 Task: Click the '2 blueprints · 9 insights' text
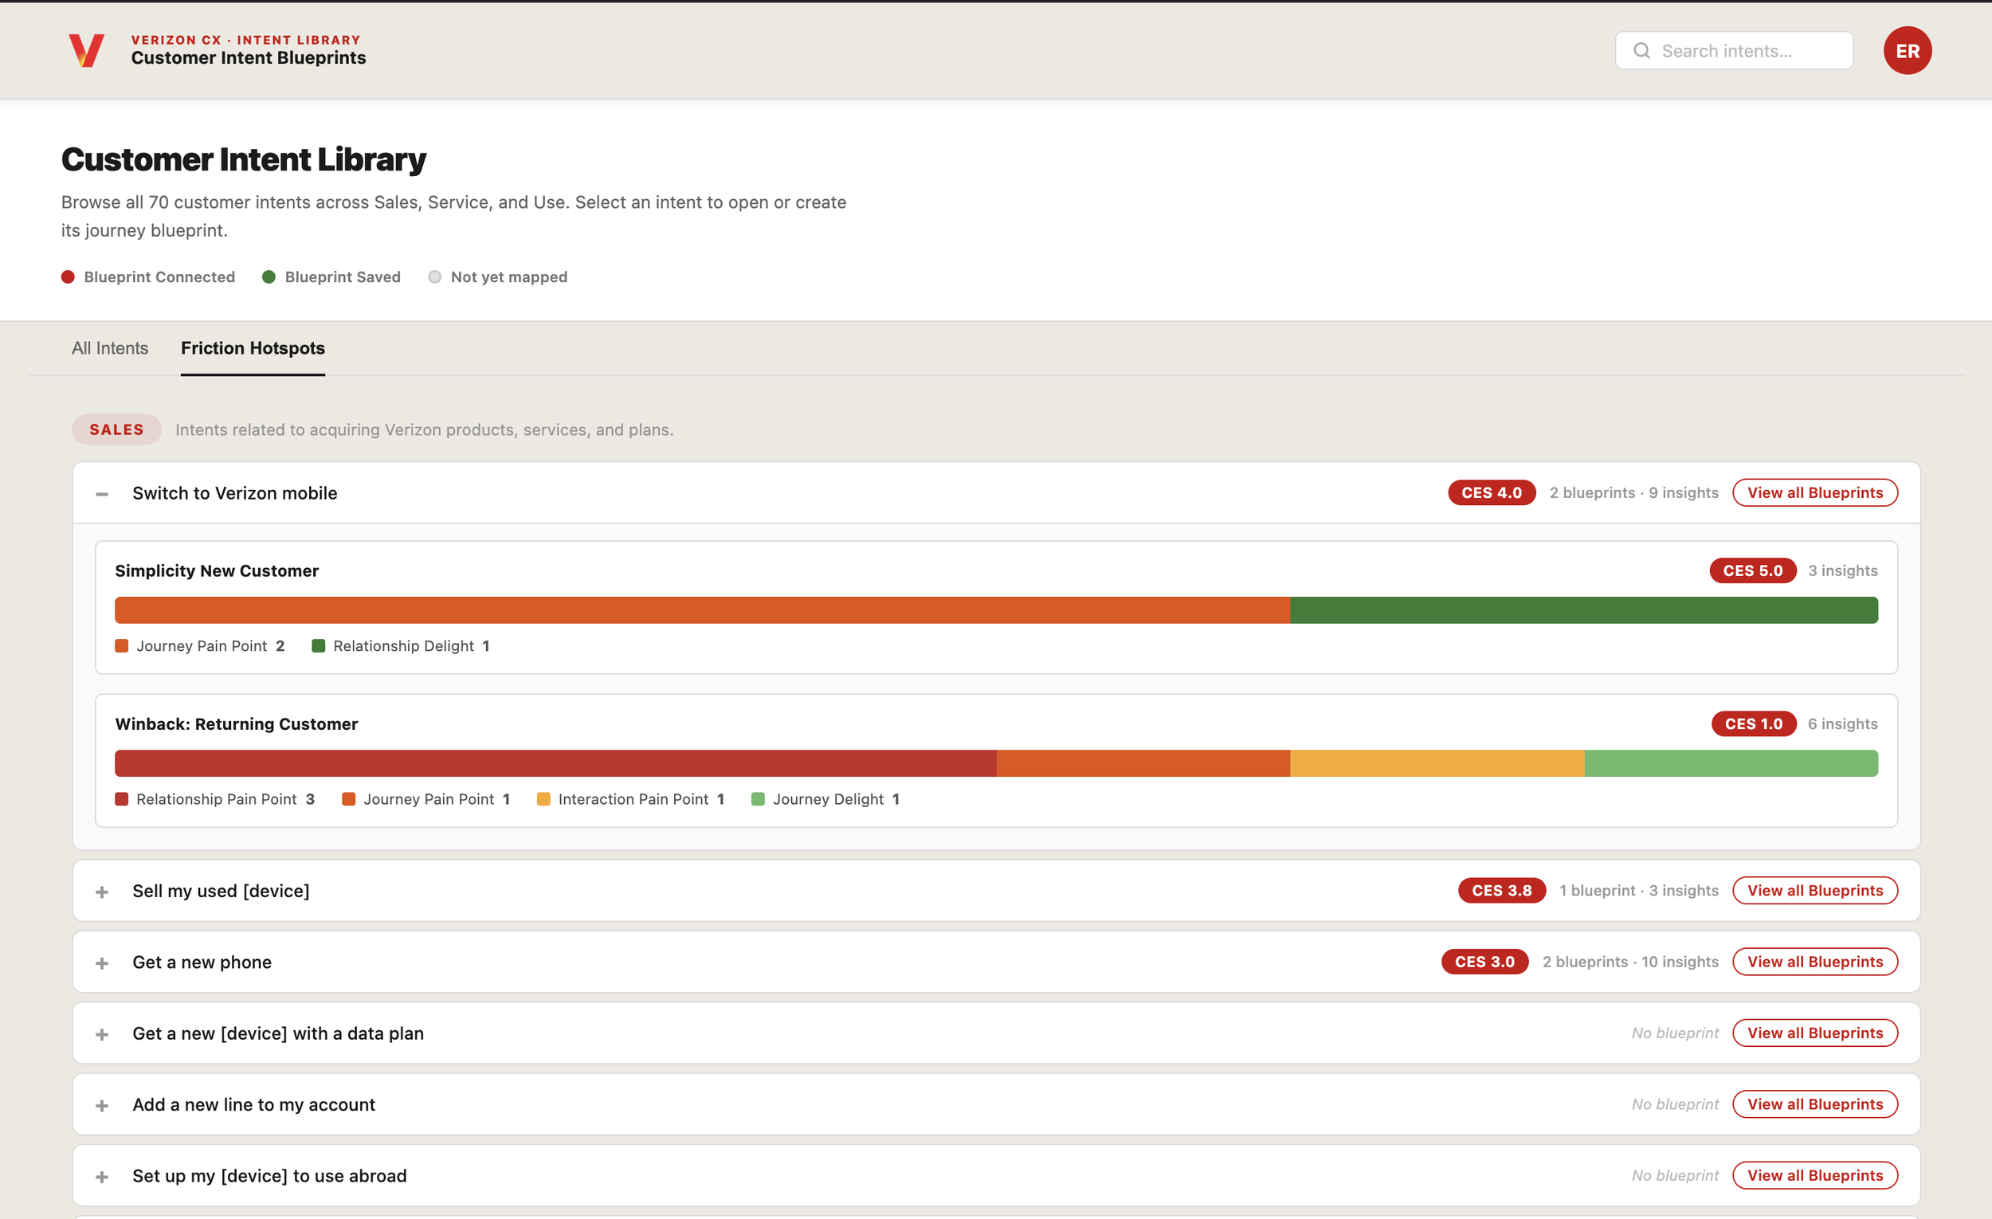(1633, 493)
